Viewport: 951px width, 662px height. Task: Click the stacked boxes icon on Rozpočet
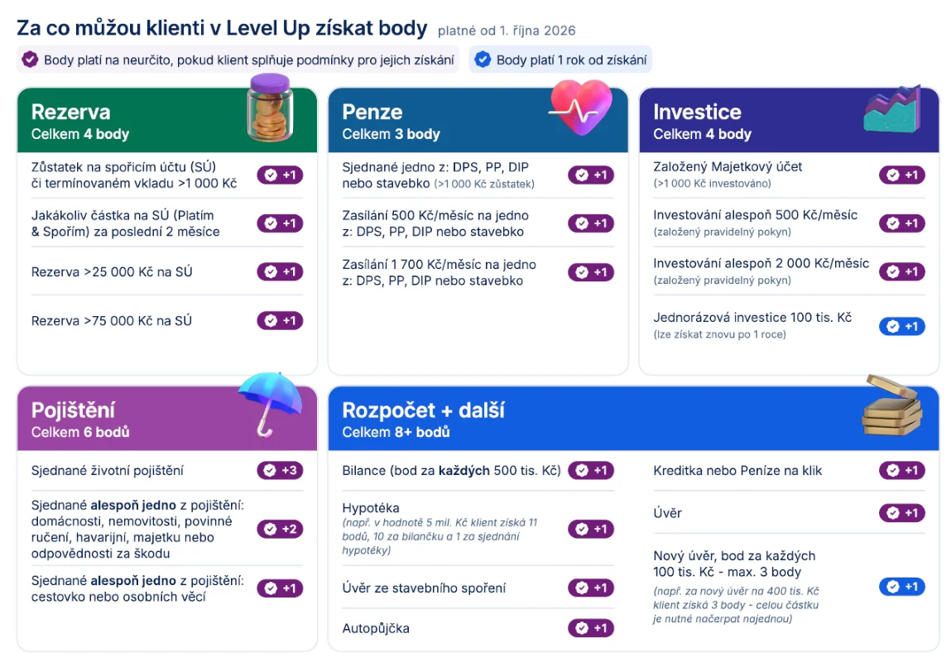pos(892,405)
